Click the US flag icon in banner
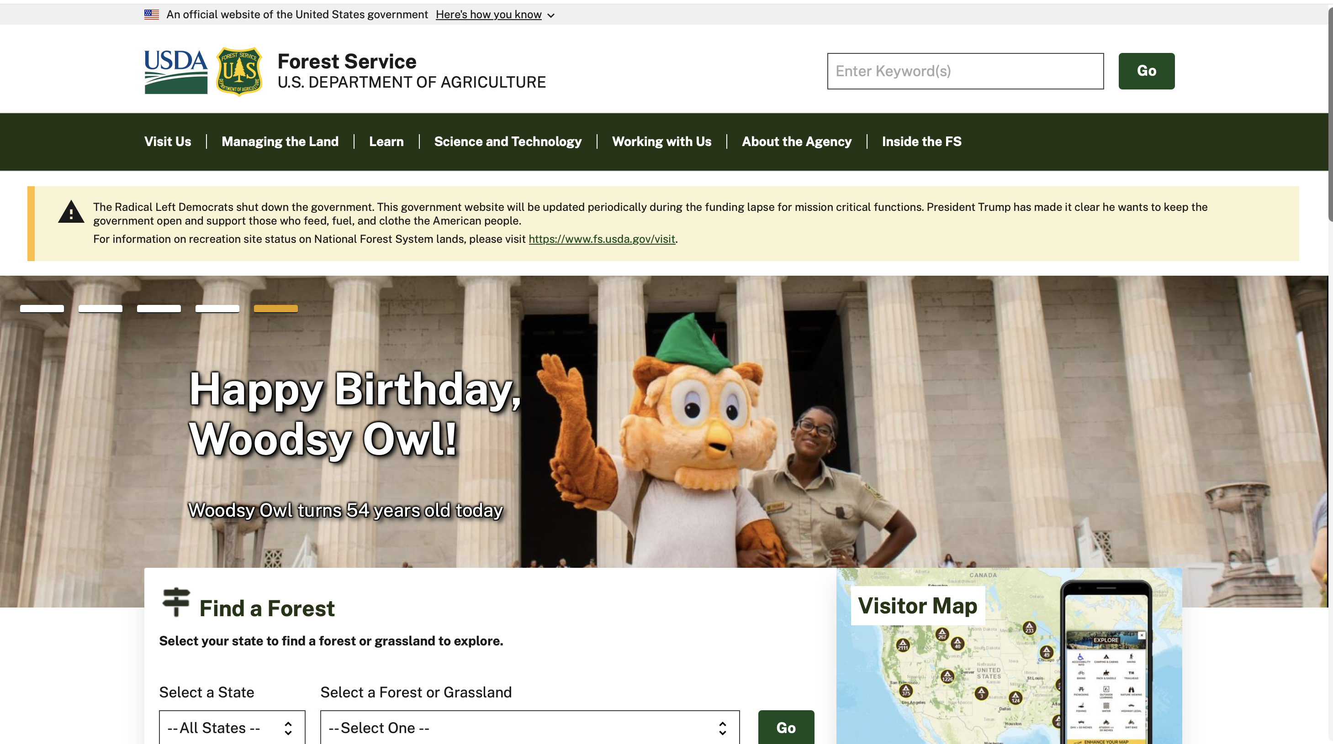 151,15
